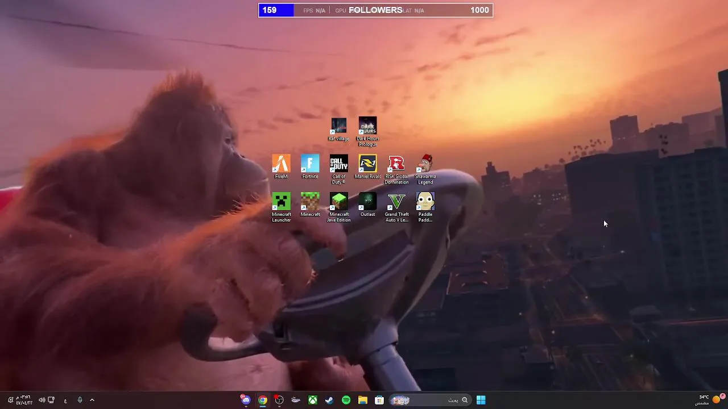Open the Paddle Paddle game icon
The image size is (728, 409).
425,207
